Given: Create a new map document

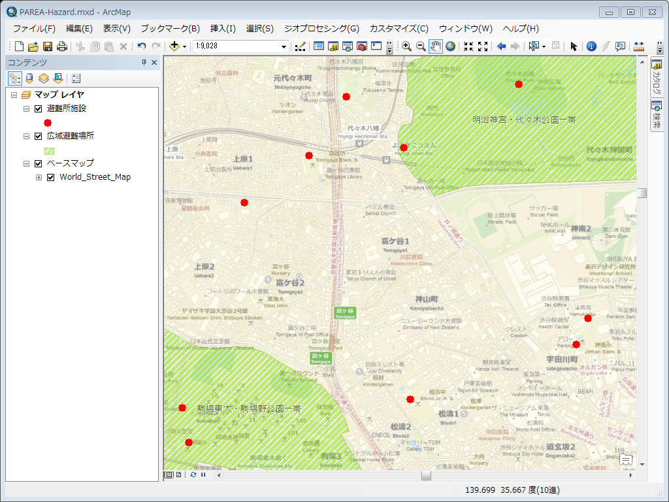Looking at the screenshot, I should pos(19,46).
